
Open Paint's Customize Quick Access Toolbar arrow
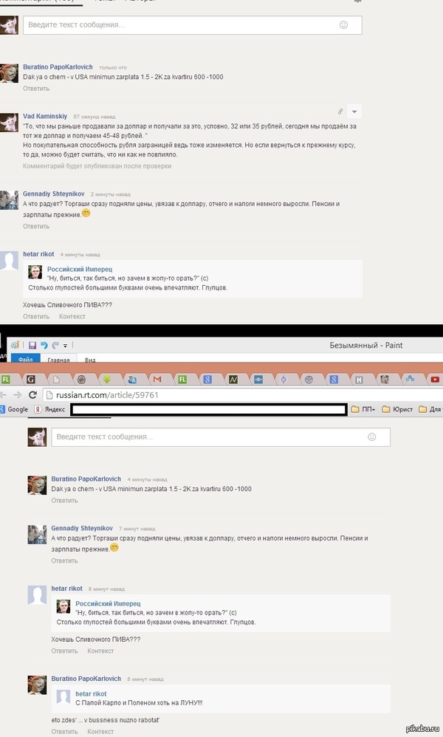coord(66,345)
